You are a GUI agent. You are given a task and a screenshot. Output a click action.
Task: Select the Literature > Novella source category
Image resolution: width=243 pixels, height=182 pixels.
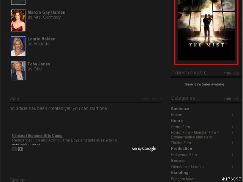(x=187, y=167)
